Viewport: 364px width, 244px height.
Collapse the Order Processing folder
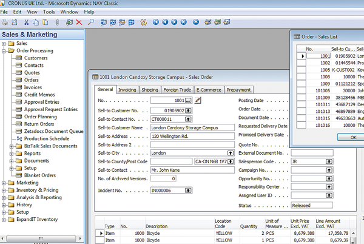pyautogui.click(x=4, y=51)
